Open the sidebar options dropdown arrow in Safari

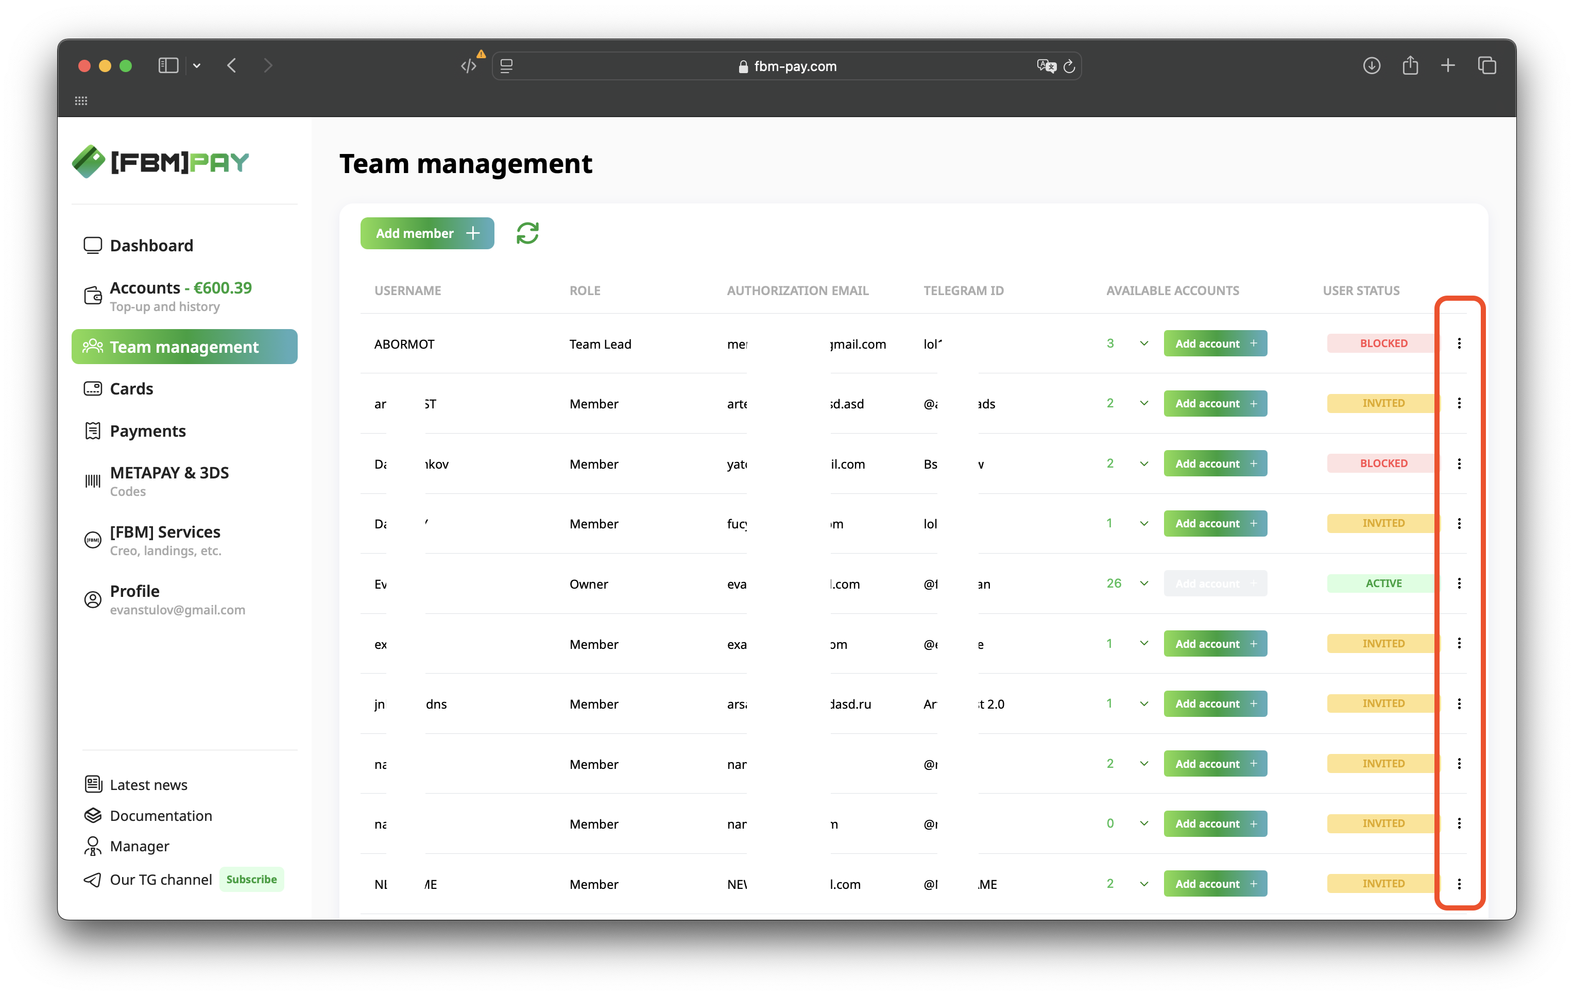(197, 66)
